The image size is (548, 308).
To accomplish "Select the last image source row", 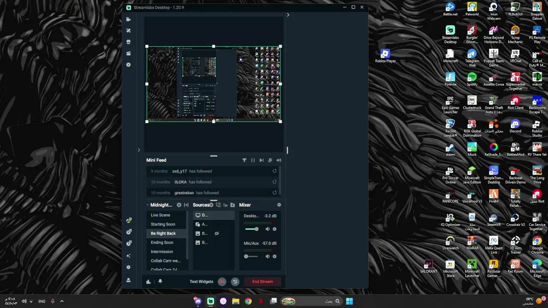I will [214, 243].
